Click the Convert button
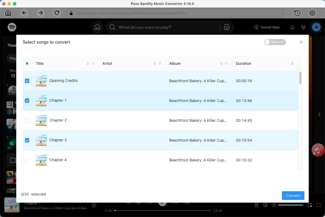The height and width of the screenshot is (217, 325). click(x=293, y=196)
